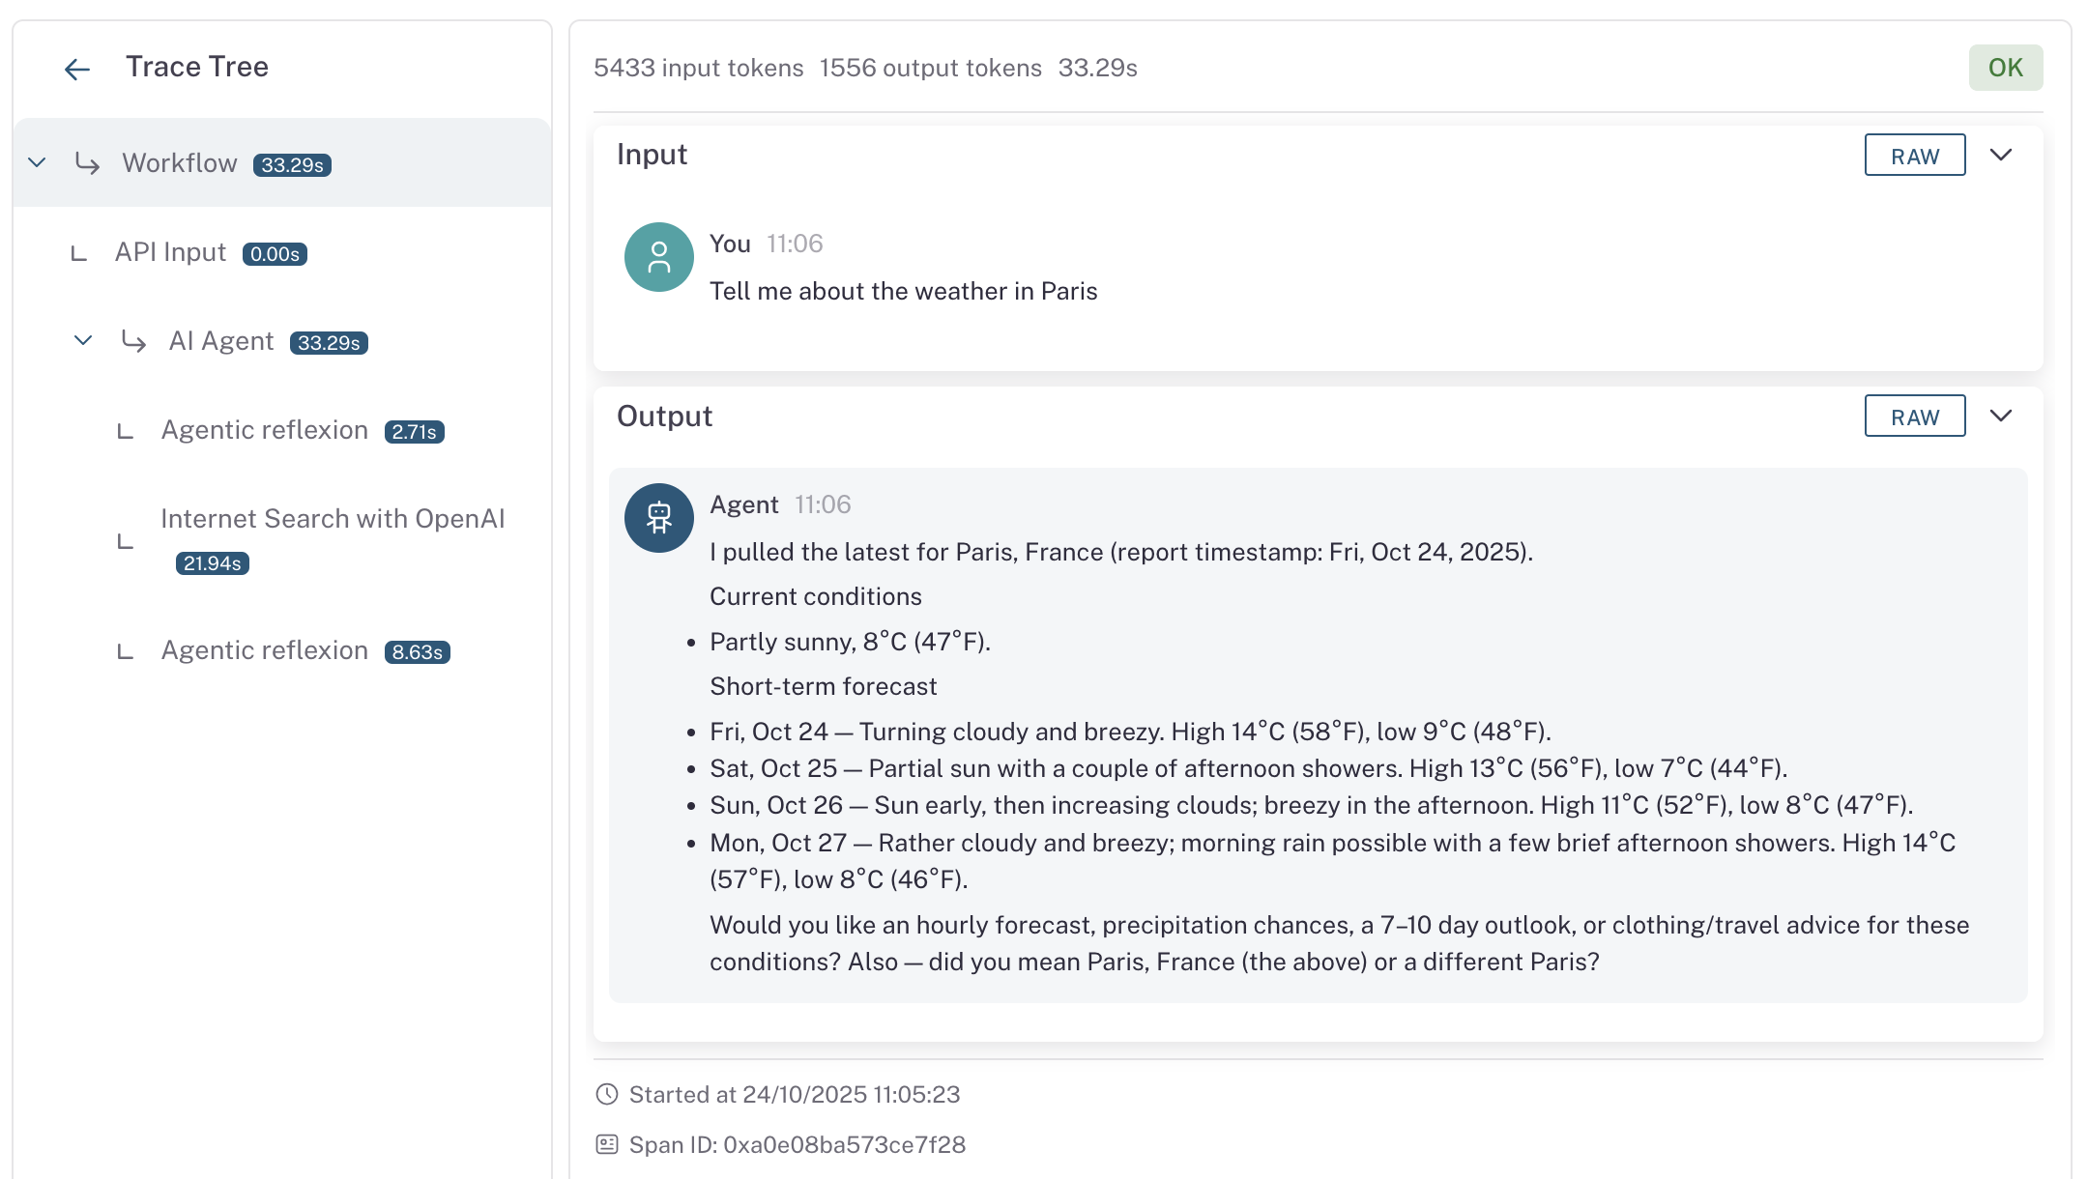This screenshot has height=1179, width=2088.
Task: Click the Agent robot avatar in Output
Action: click(657, 517)
